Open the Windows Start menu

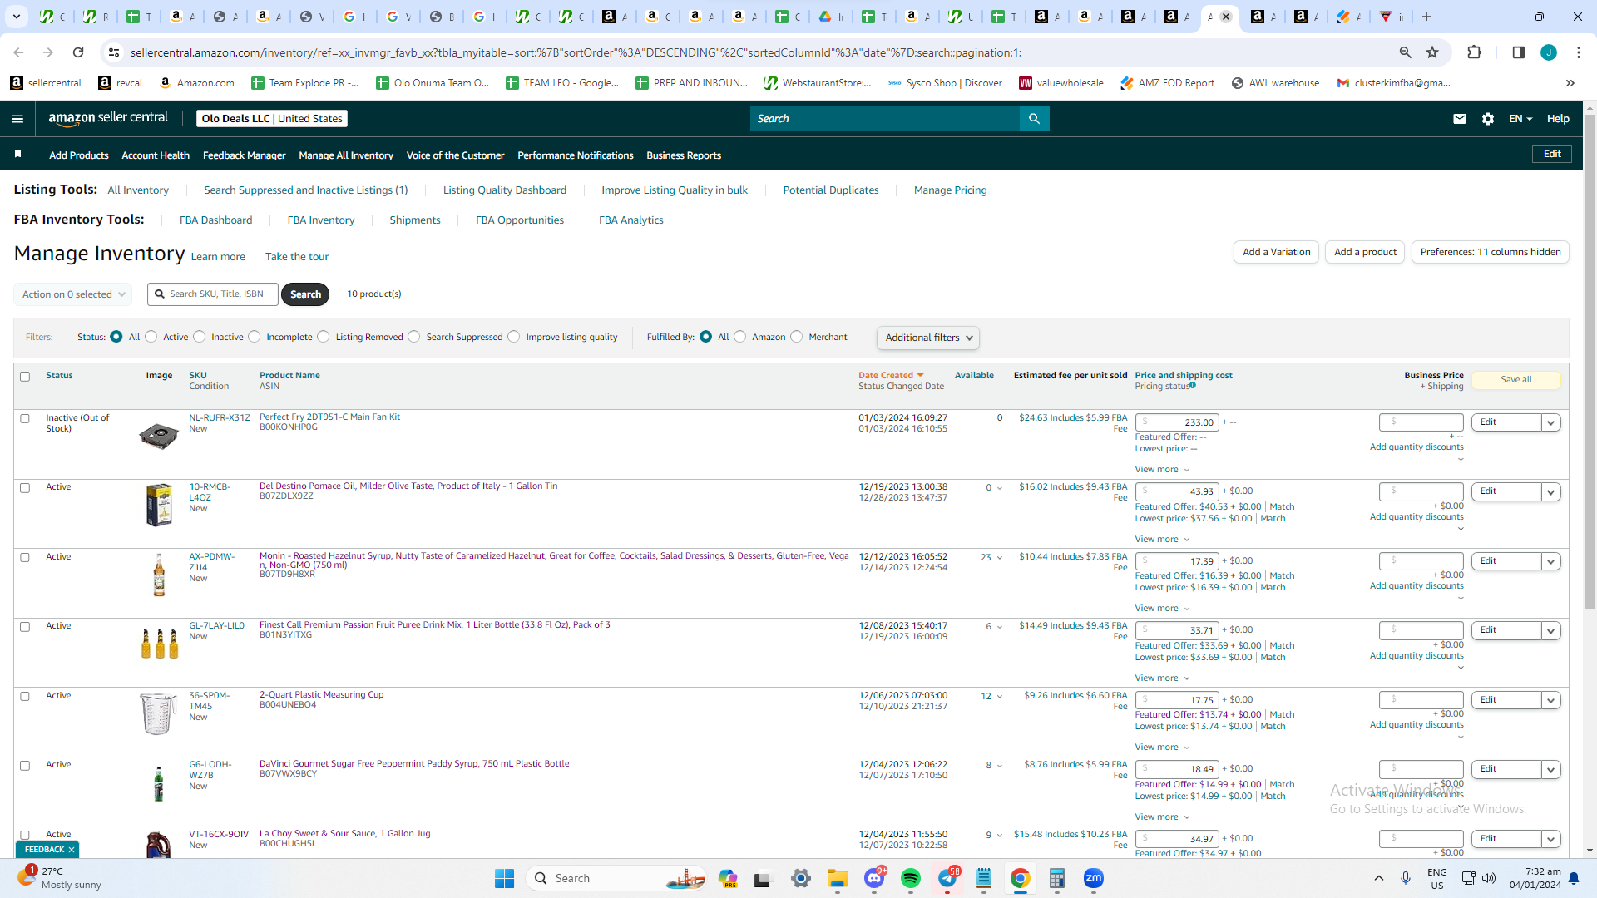(x=504, y=878)
